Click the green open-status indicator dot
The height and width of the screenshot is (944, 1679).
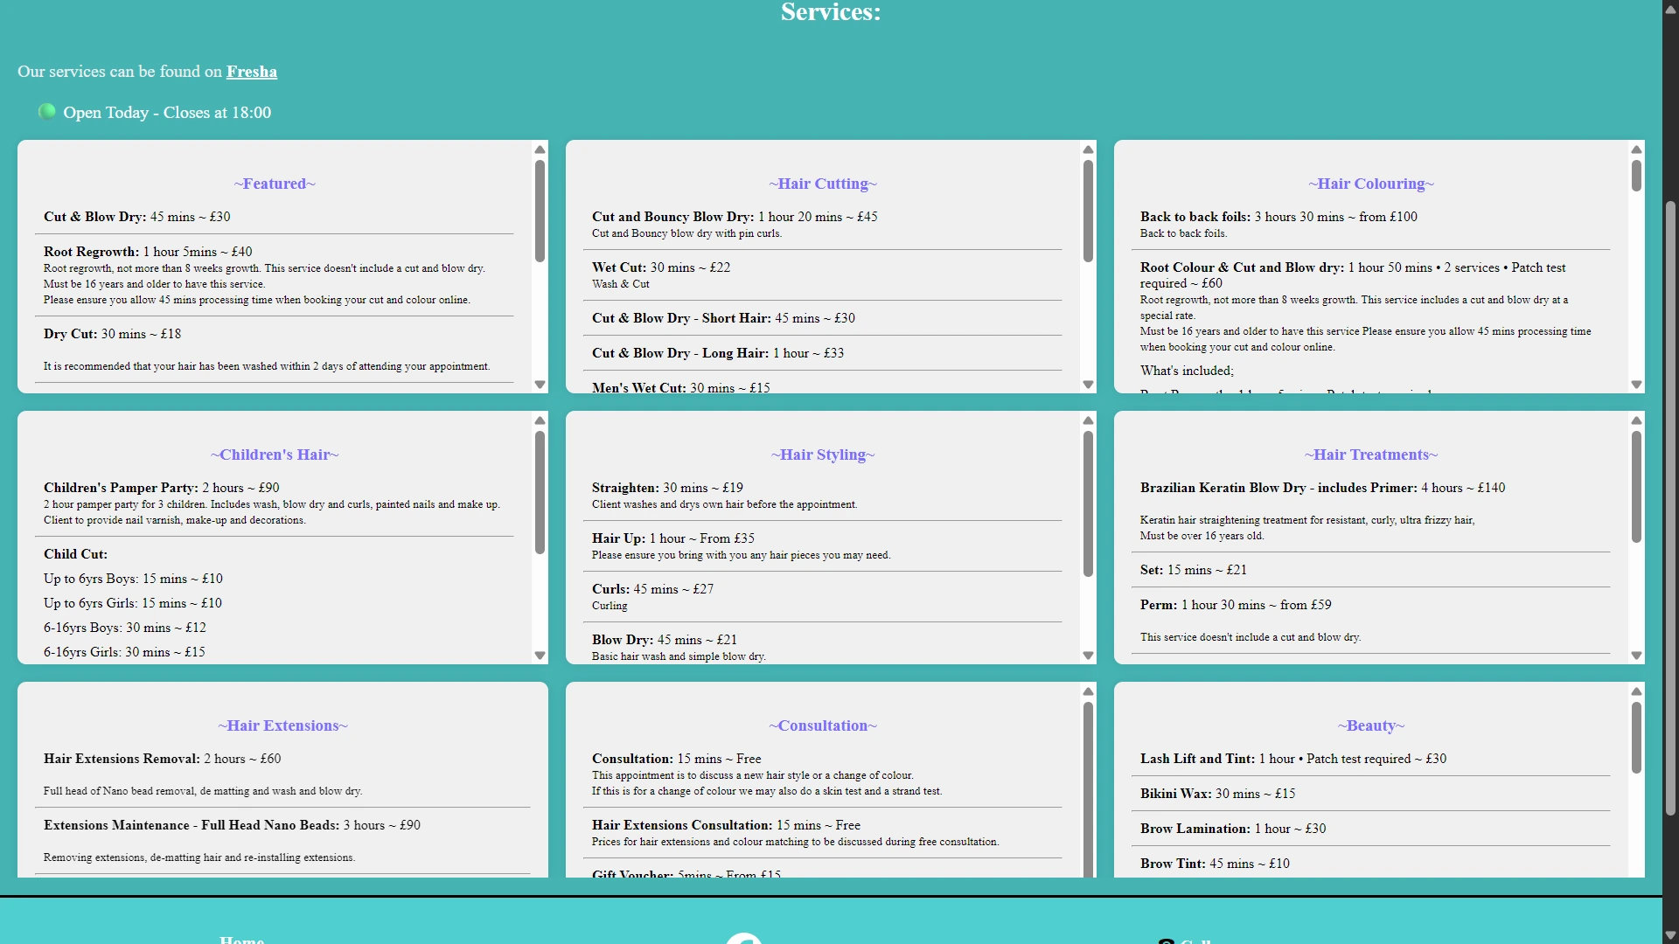[x=47, y=111]
